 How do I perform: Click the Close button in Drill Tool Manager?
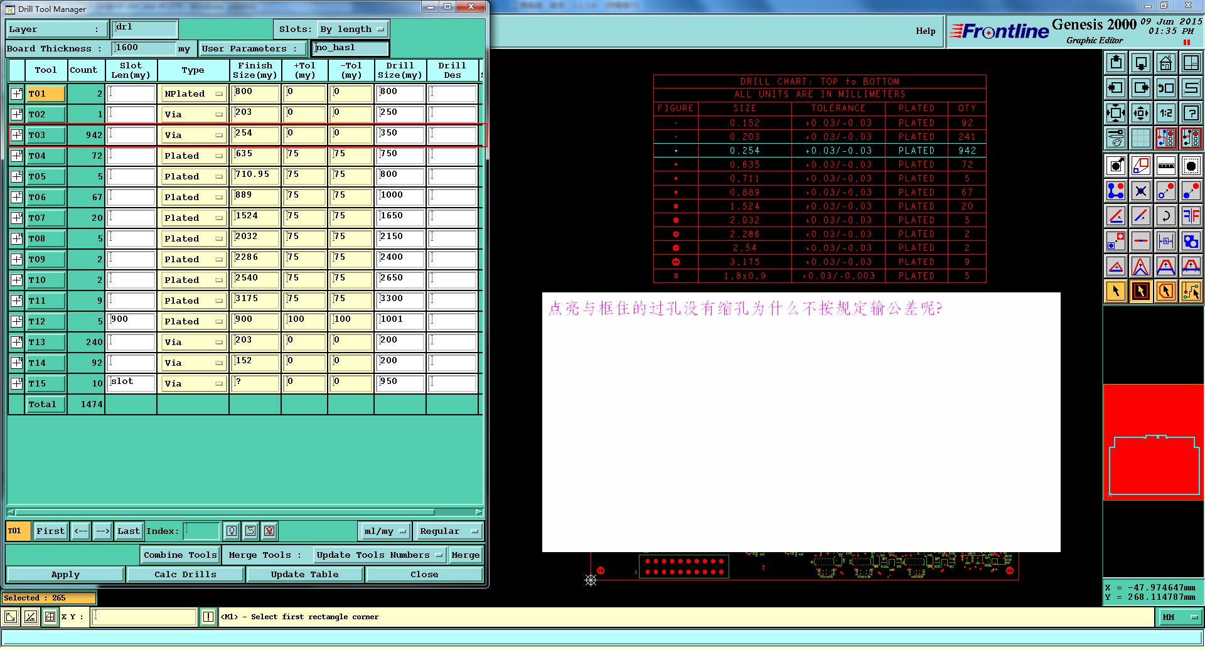click(424, 575)
